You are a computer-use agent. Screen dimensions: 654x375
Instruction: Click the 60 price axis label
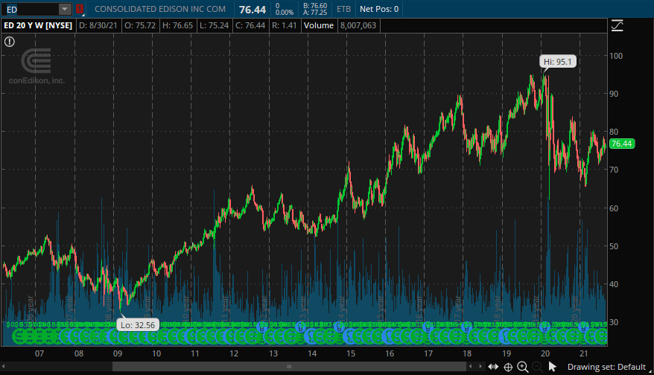[x=614, y=208]
